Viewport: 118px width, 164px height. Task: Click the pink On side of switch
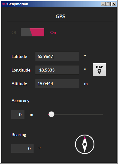(x=38, y=32)
